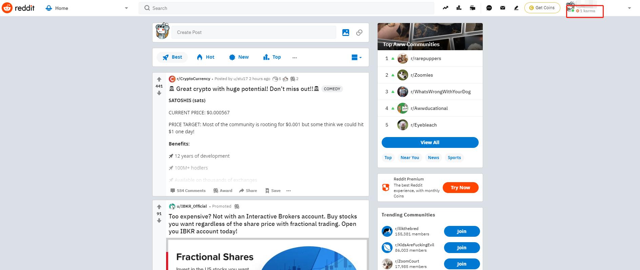Image resolution: width=640 pixels, height=270 pixels.
Task: Switch to the New sort tab
Action: pyautogui.click(x=239, y=57)
